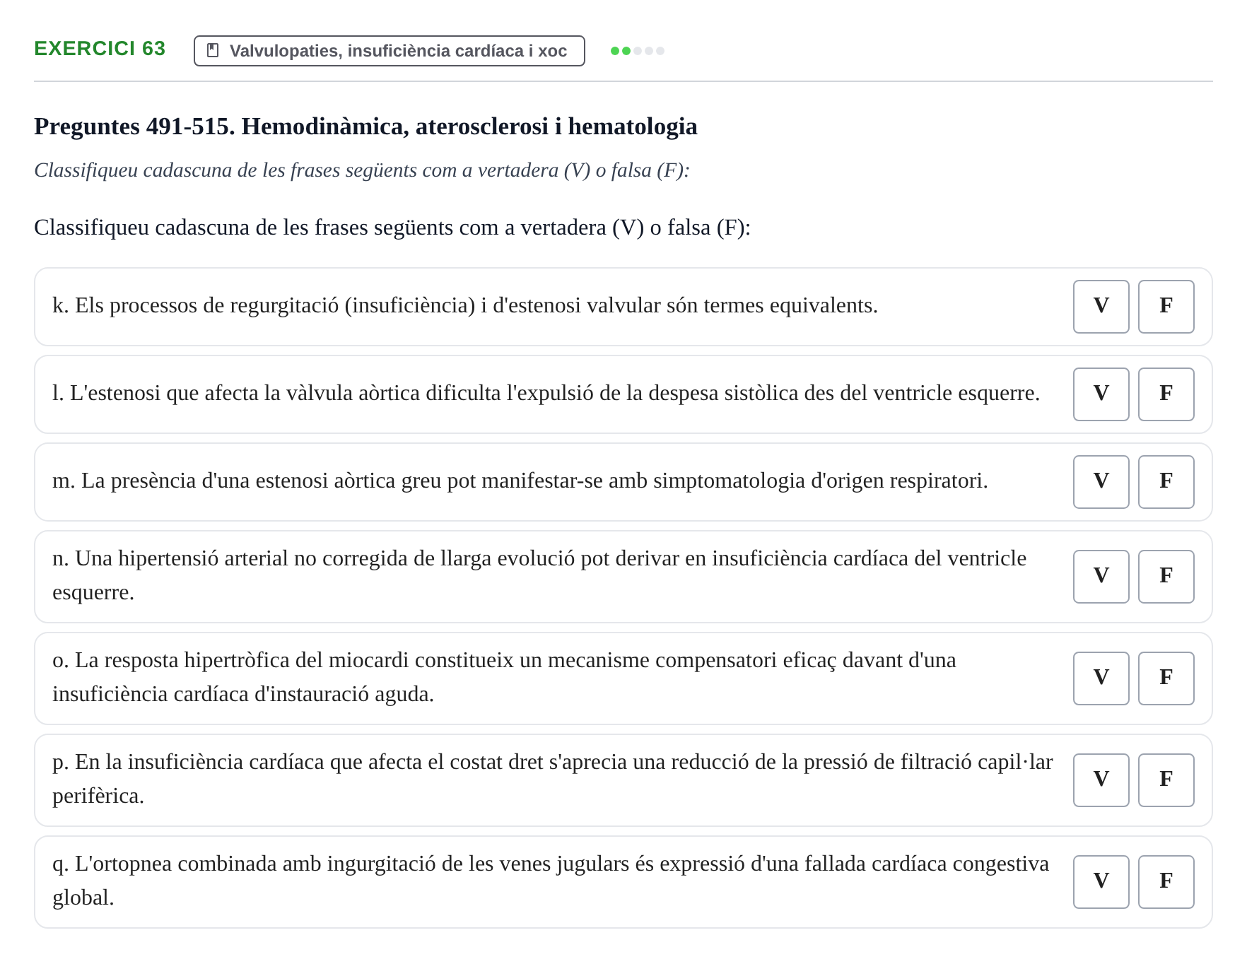Choose F for statement m
This screenshot has height=964, width=1247.
(1166, 481)
